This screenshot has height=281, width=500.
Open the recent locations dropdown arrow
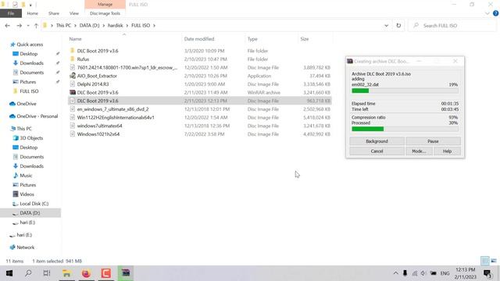pyautogui.click(x=28, y=26)
